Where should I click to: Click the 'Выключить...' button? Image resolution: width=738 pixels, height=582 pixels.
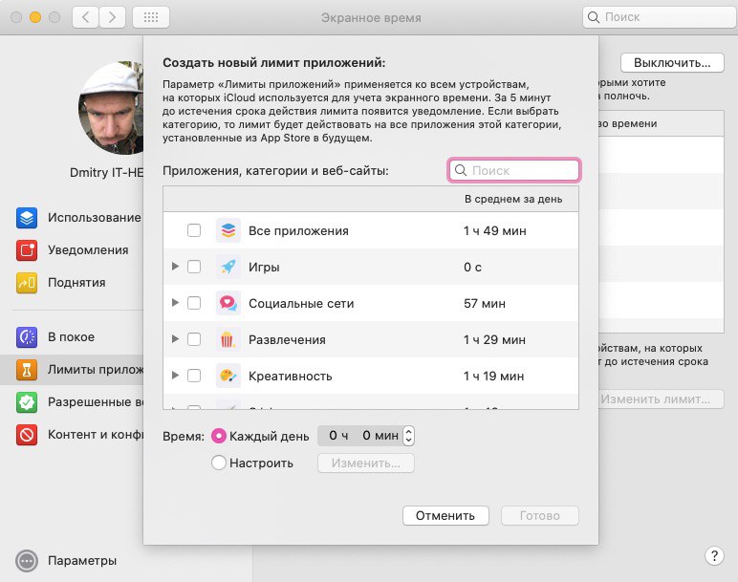tap(670, 63)
